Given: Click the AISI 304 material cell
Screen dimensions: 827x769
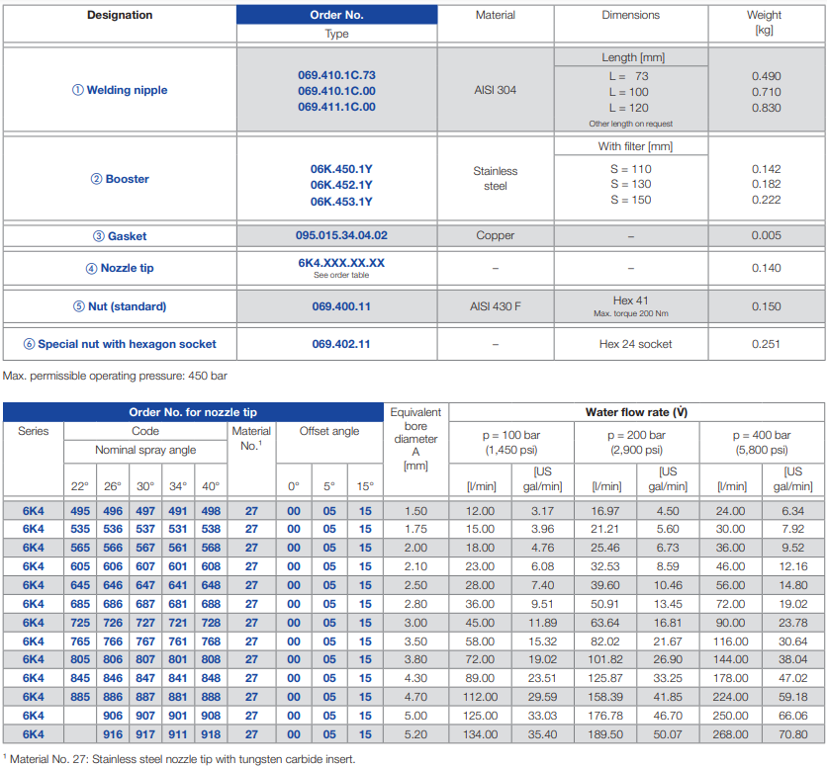Looking at the screenshot, I should pyautogui.click(x=496, y=90).
